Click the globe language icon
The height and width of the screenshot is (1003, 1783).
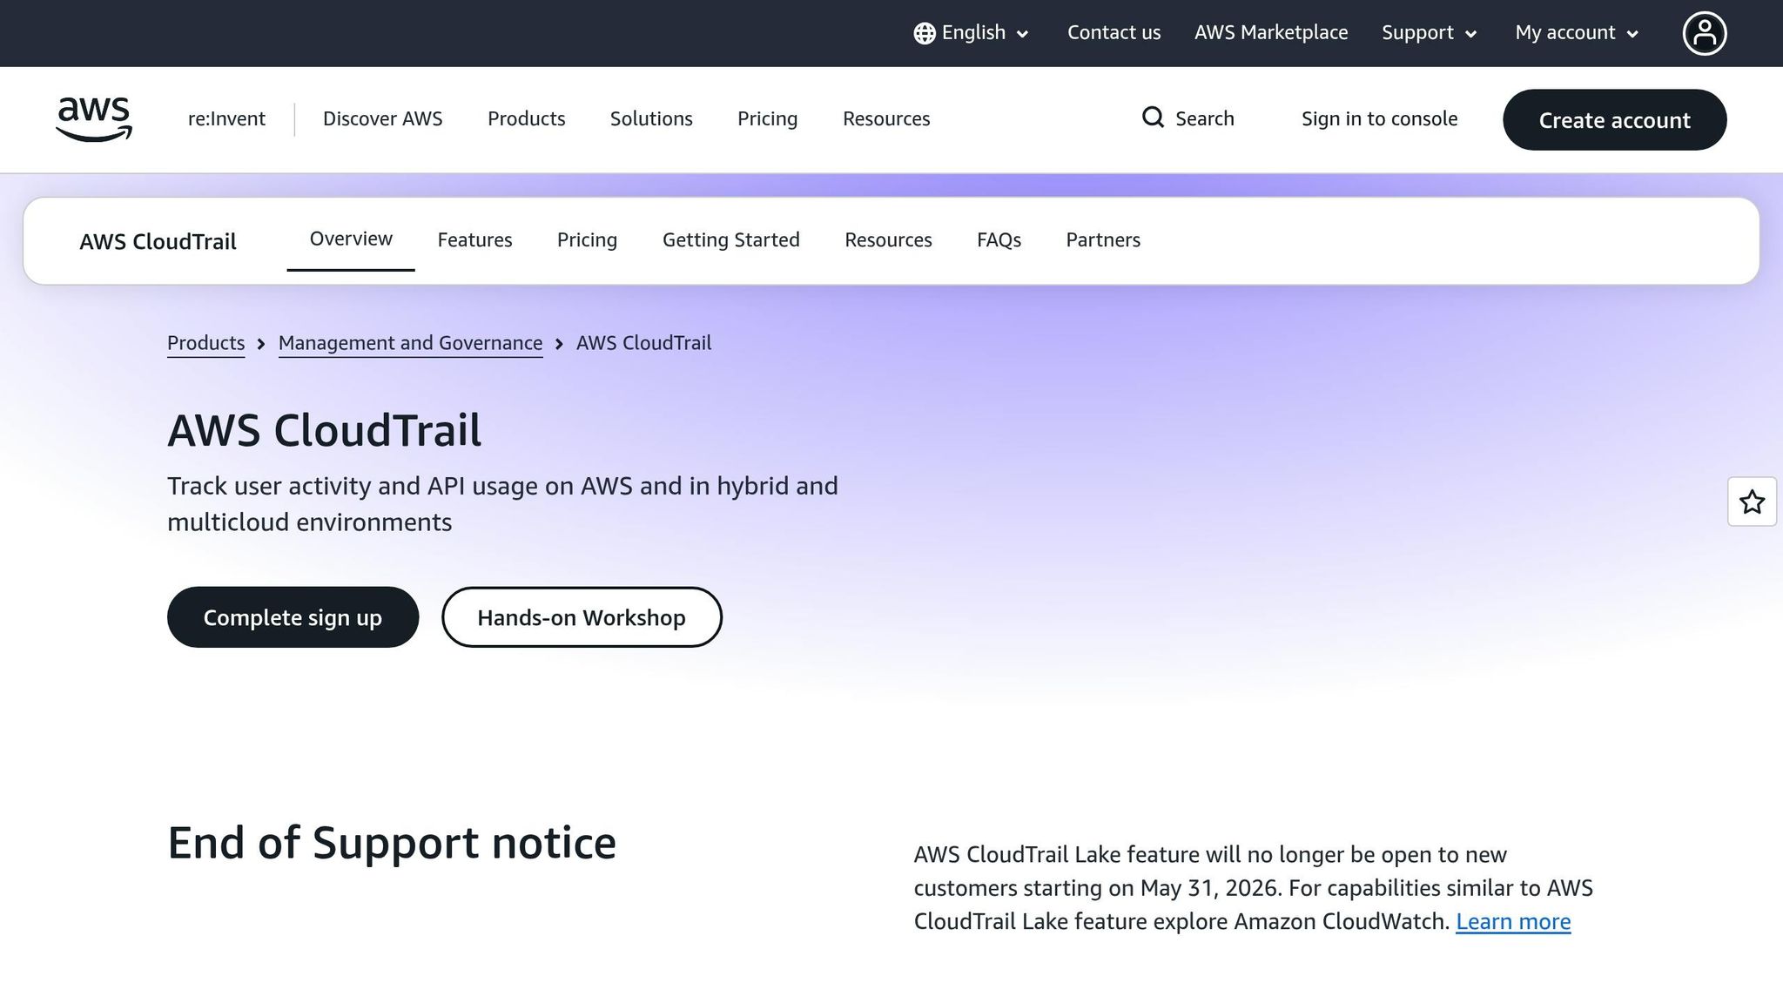925,33
